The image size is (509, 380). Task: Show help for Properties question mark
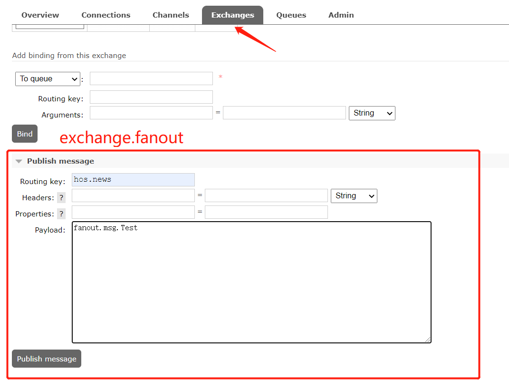tap(61, 214)
